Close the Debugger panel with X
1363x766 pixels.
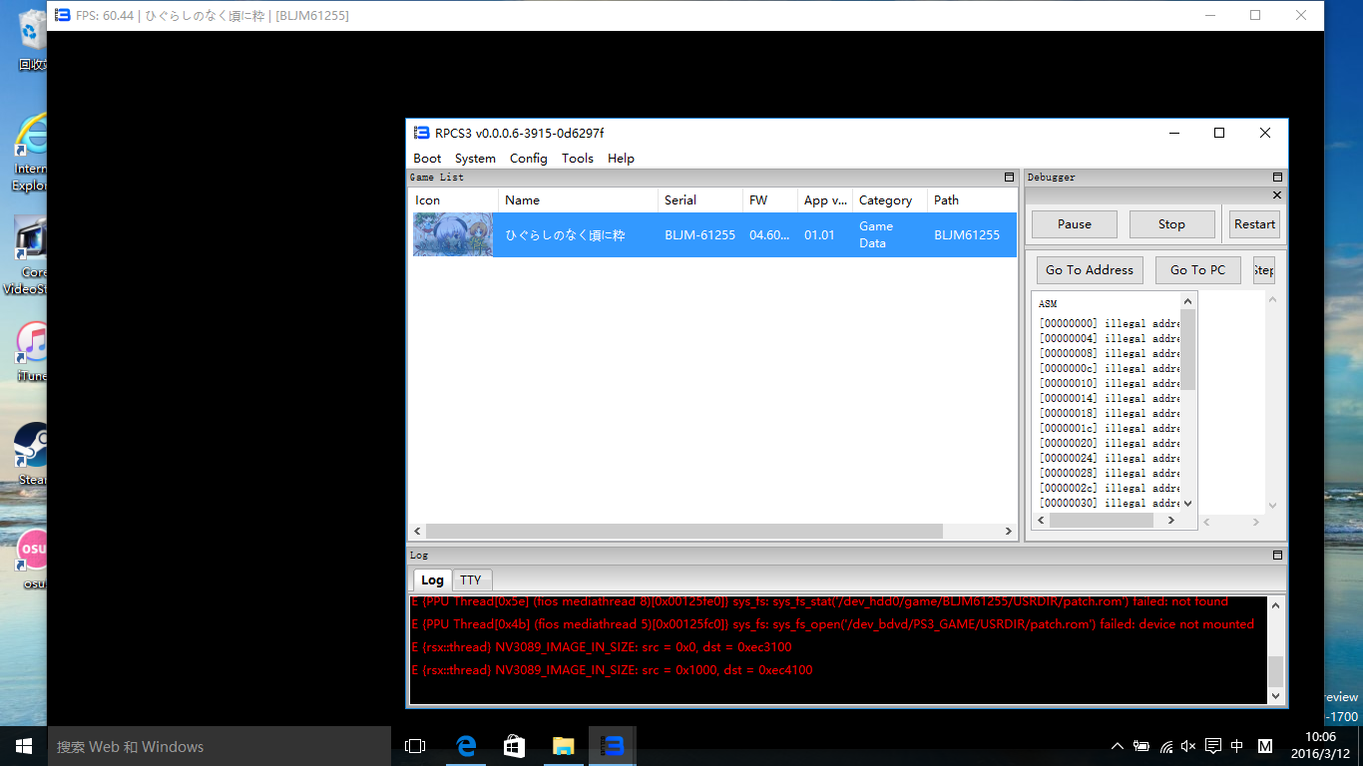click(x=1277, y=195)
